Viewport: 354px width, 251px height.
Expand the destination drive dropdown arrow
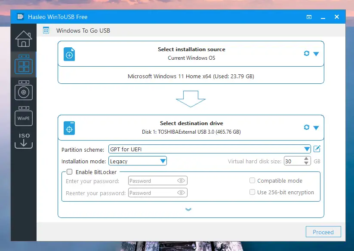(x=316, y=128)
